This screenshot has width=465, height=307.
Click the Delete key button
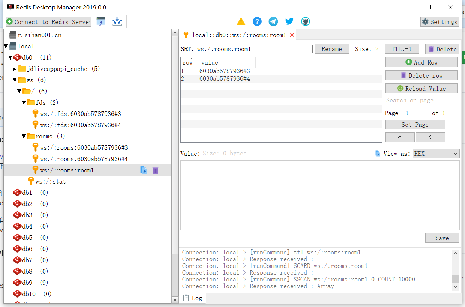coord(442,49)
